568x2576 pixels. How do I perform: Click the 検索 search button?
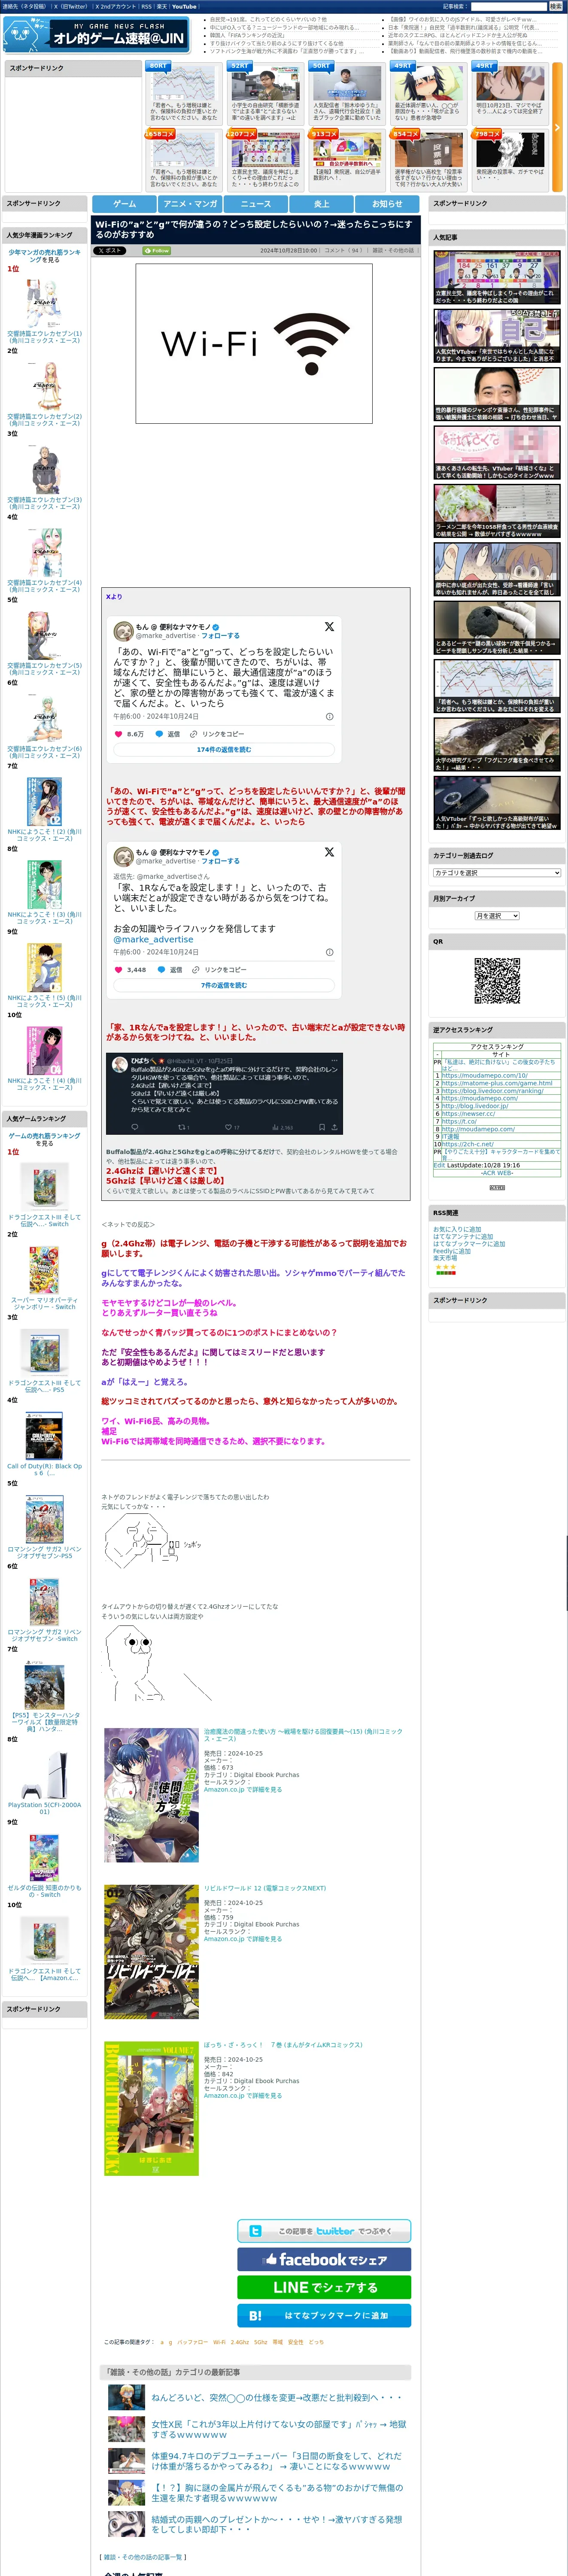tap(555, 6)
